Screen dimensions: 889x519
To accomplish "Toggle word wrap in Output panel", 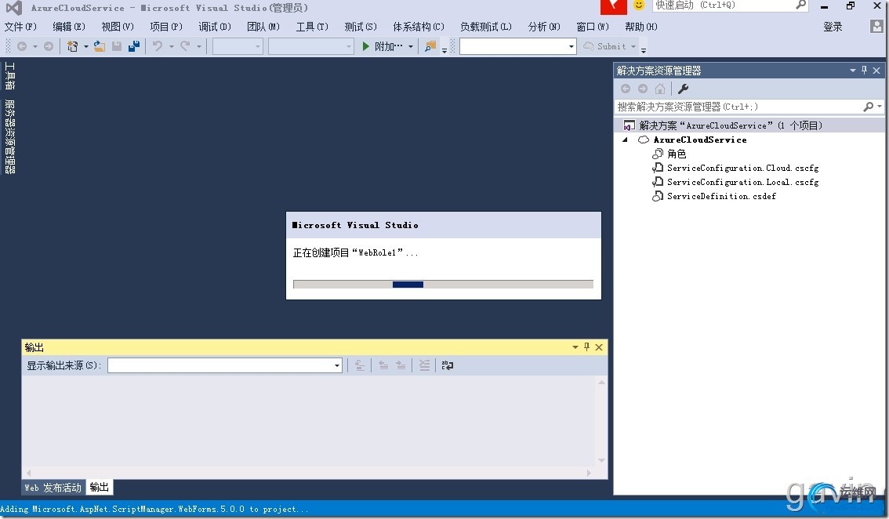I will (x=448, y=365).
